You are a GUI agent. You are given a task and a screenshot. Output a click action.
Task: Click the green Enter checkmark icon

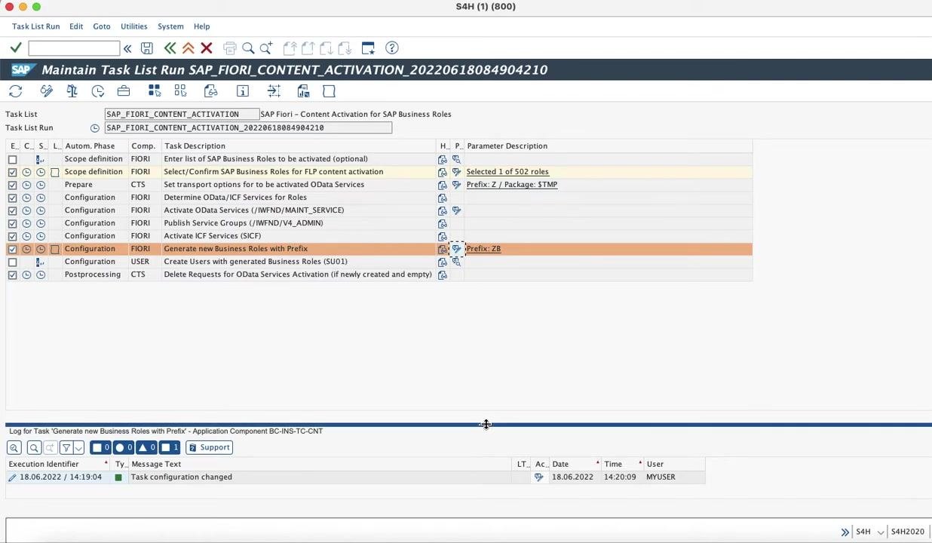(x=15, y=48)
